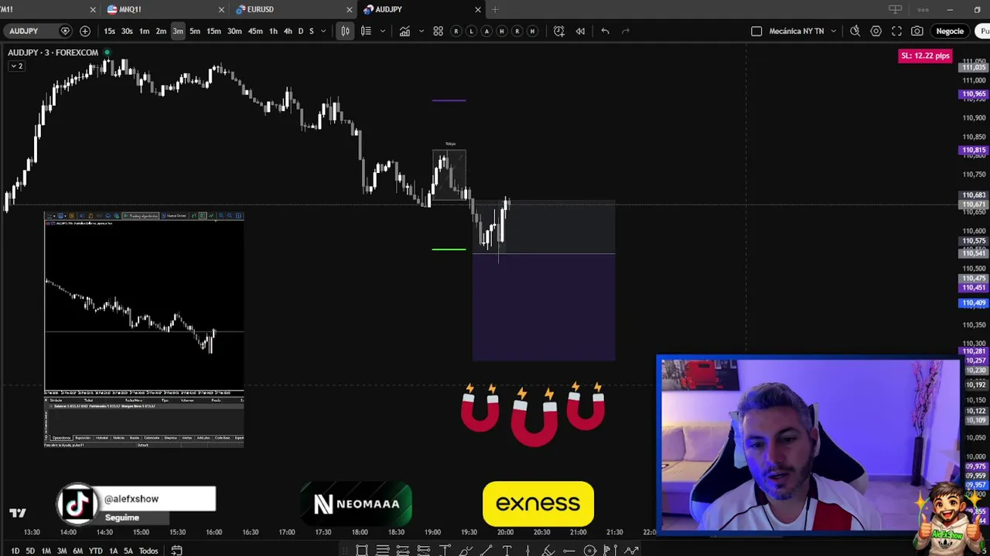Switch to 4h timeframe
Viewport: 990px width, 556px height.
(288, 31)
